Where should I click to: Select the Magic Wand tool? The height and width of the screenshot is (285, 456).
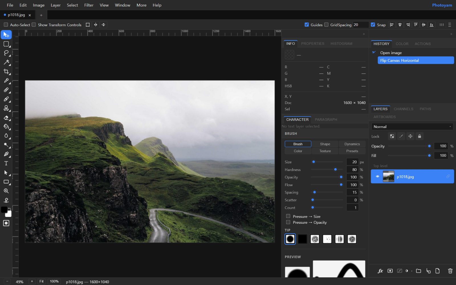pyautogui.click(x=6, y=62)
